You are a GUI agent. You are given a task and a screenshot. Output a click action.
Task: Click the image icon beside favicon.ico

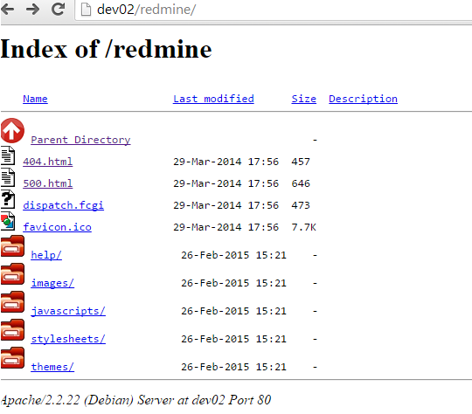(x=8, y=221)
